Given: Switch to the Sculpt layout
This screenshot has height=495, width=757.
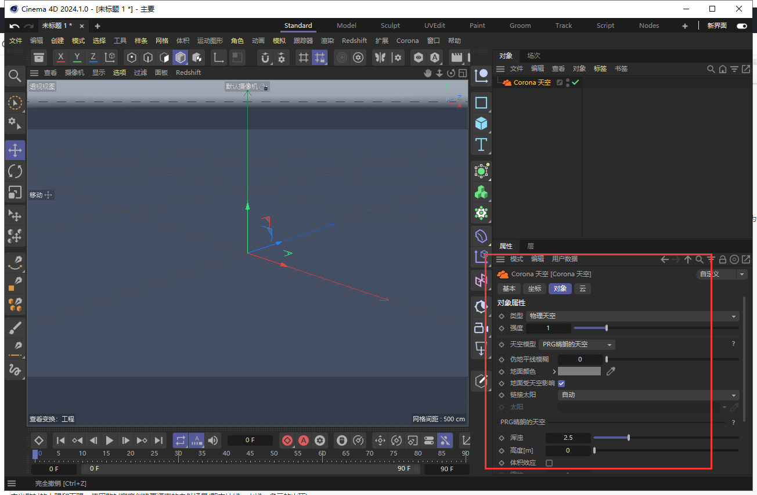Looking at the screenshot, I should pos(390,26).
